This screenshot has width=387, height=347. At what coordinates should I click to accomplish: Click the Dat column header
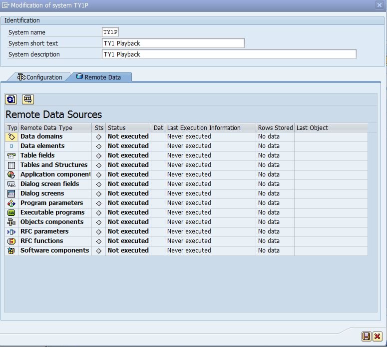pos(158,127)
